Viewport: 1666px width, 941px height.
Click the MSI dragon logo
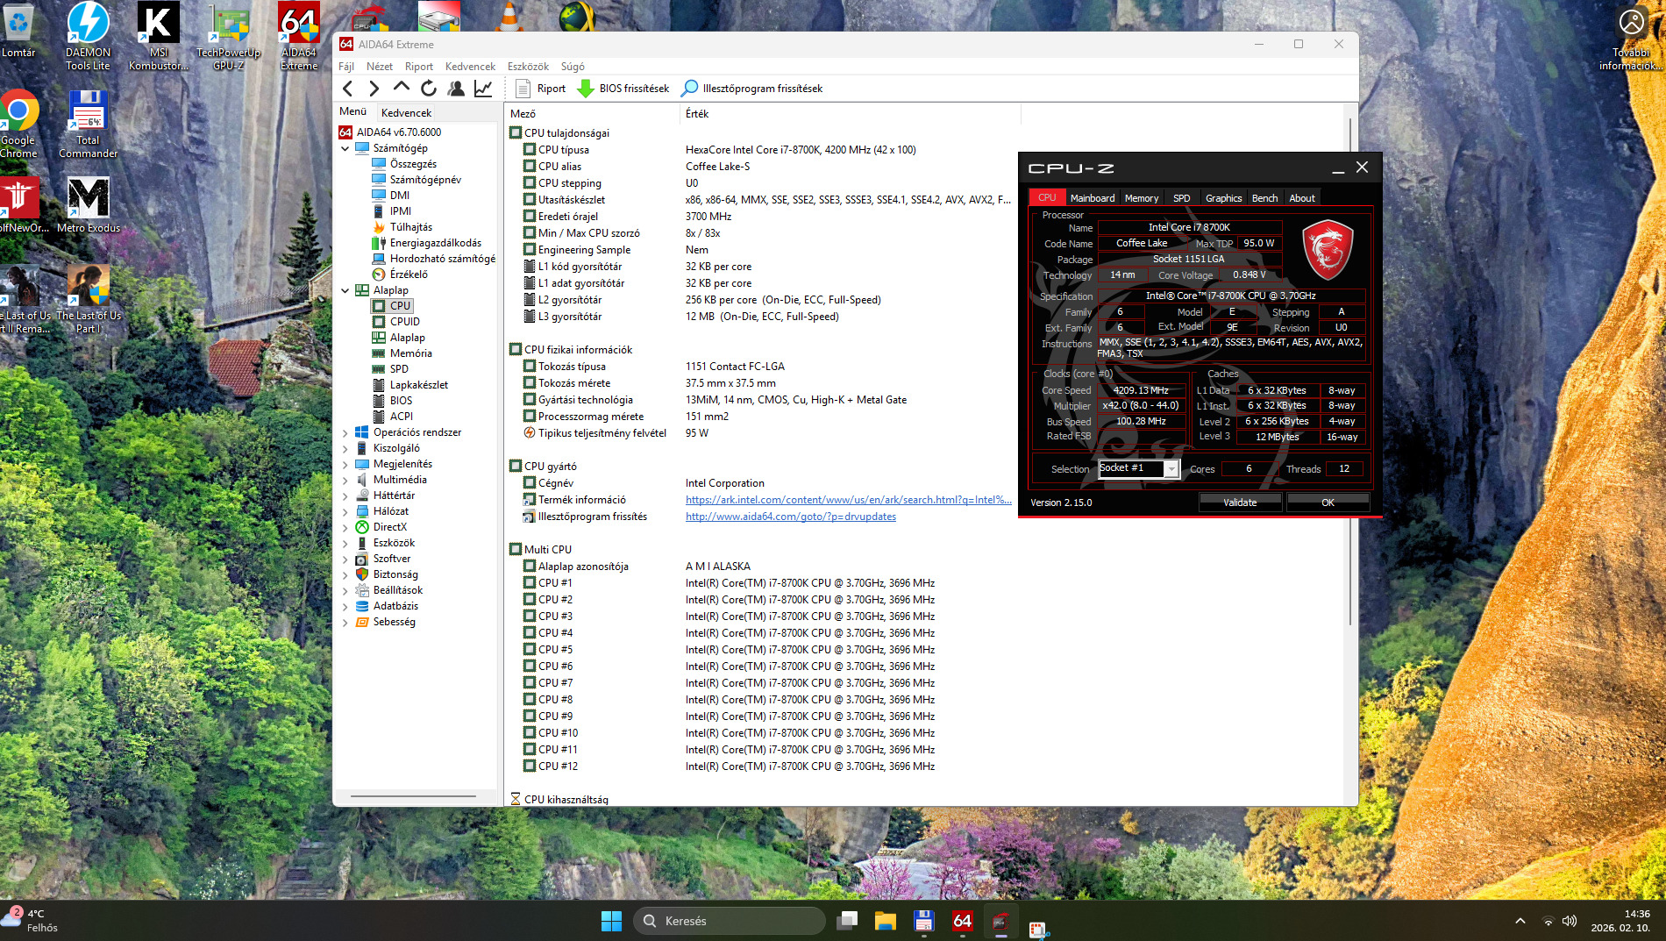click(x=1328, y=249)
